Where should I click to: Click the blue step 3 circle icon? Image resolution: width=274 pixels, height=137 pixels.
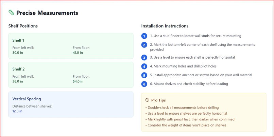[144, 58]
